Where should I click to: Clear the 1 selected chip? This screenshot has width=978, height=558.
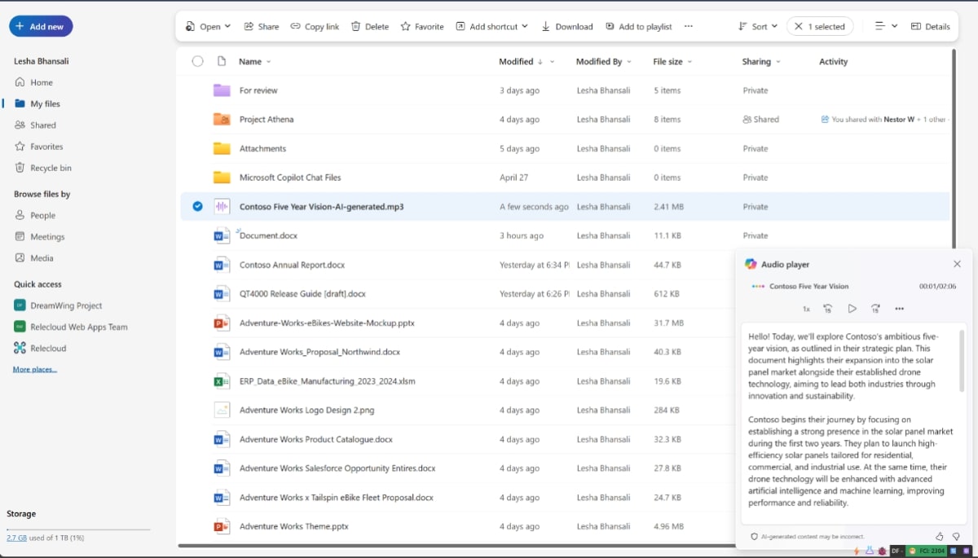click(799, 27)
